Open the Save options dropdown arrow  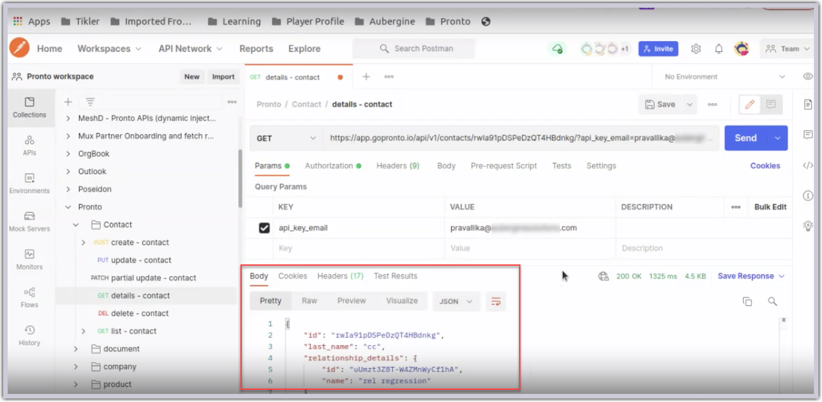click(x=689, y=104)
